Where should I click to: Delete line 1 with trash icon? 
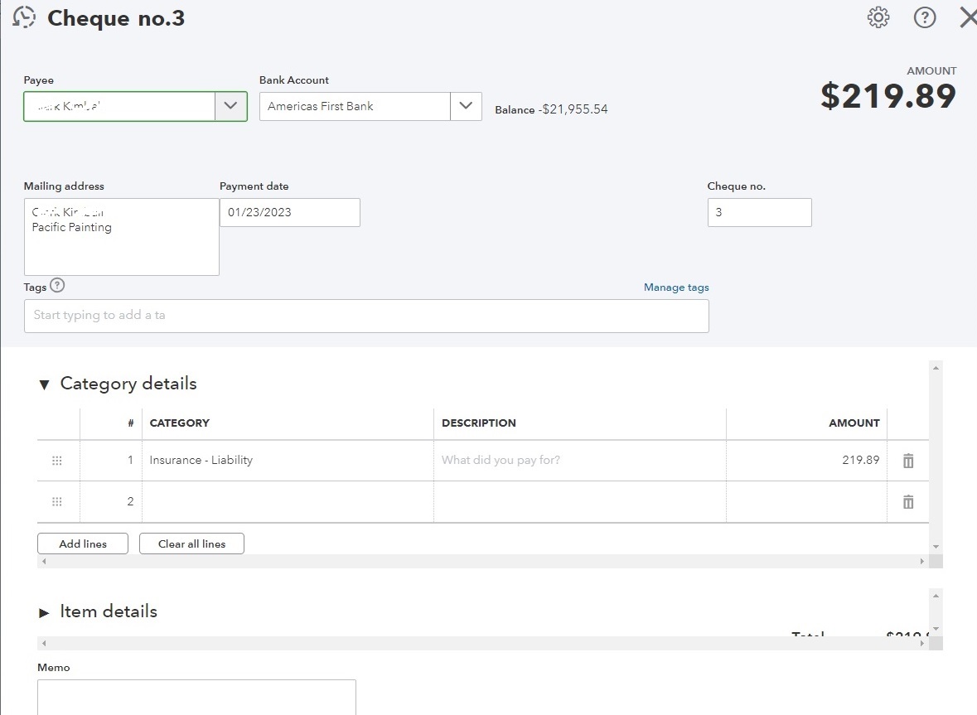(908, 461)
